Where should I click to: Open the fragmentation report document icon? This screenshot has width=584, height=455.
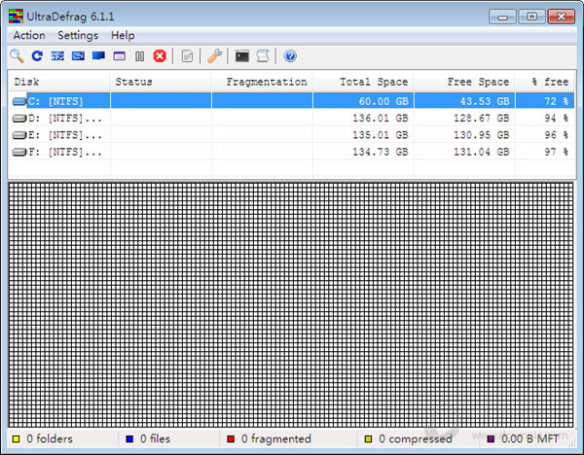[187, 56]
